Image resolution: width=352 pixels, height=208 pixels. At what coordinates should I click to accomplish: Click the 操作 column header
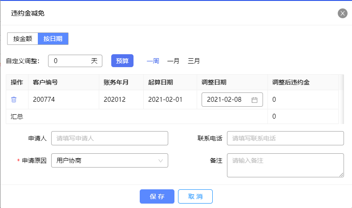[x=17, y=82]
